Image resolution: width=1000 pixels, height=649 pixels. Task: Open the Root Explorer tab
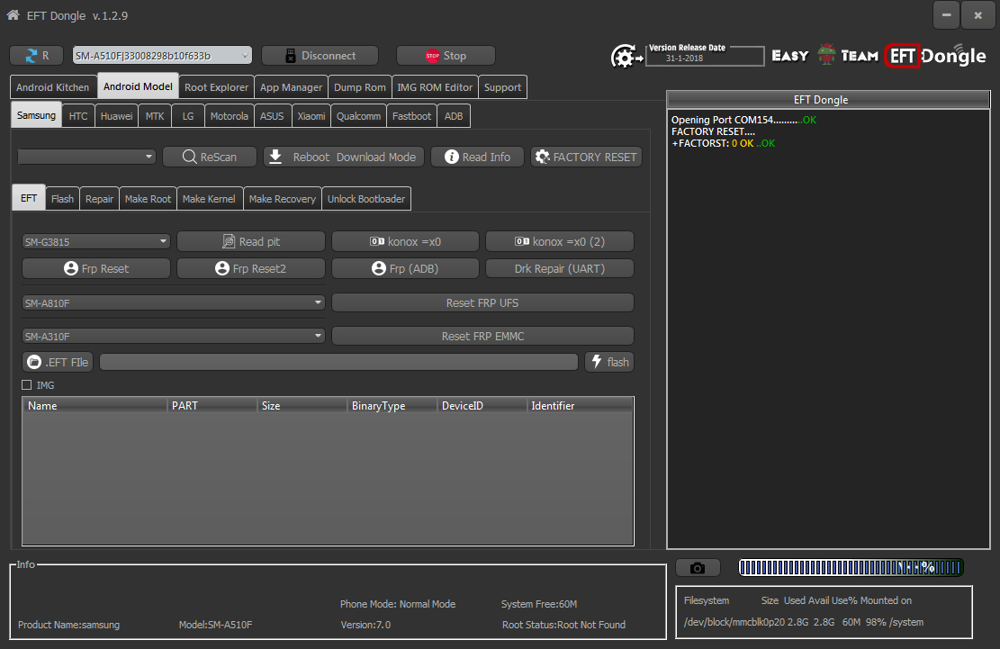tap(216, 87)
